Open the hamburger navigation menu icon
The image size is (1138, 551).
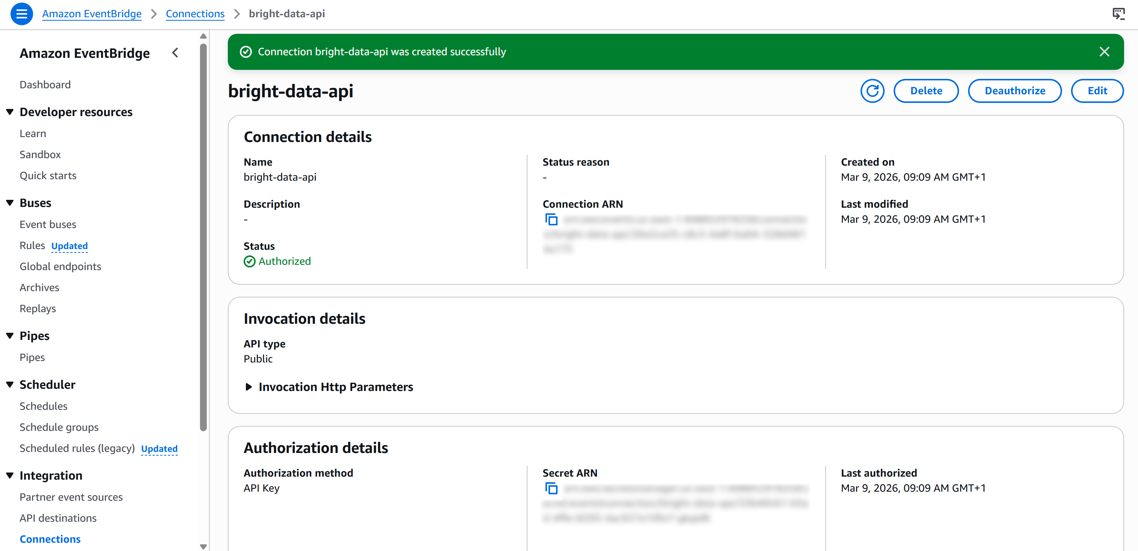tap(21, 14)
